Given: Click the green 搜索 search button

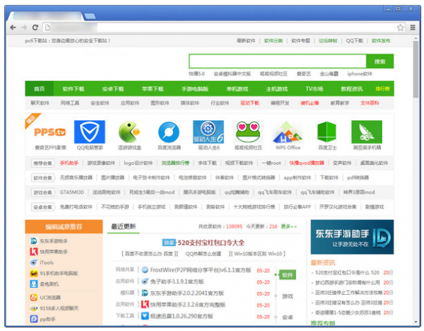Looking at the screenshot, I should [x=380, y=62].
